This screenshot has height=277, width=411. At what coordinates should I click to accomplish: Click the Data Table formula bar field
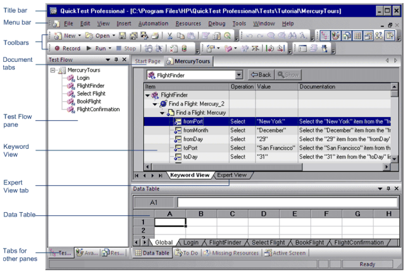[x=287, y=202]
